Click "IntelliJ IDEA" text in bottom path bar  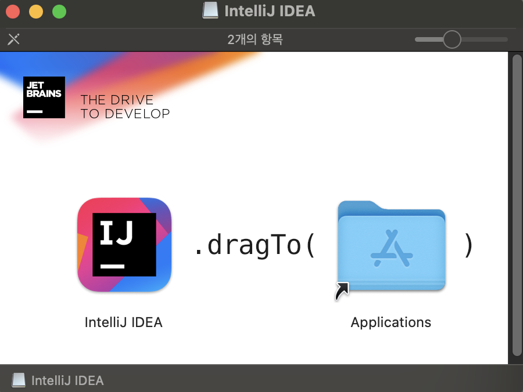[67, 380]
